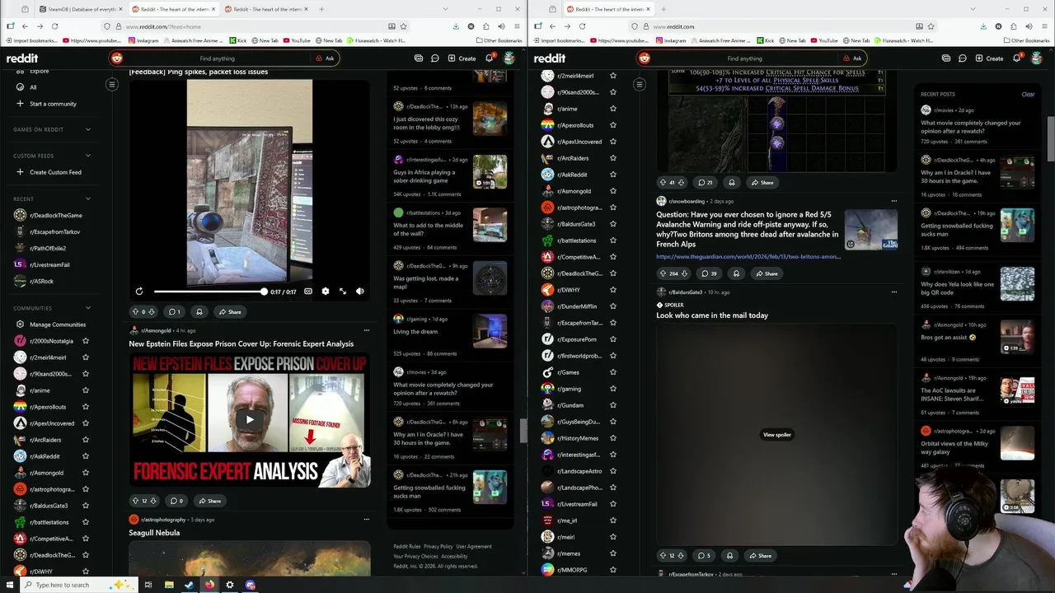Switch to third Reddit tab in left browser
Screen dimensions: 1055x593
265,9
